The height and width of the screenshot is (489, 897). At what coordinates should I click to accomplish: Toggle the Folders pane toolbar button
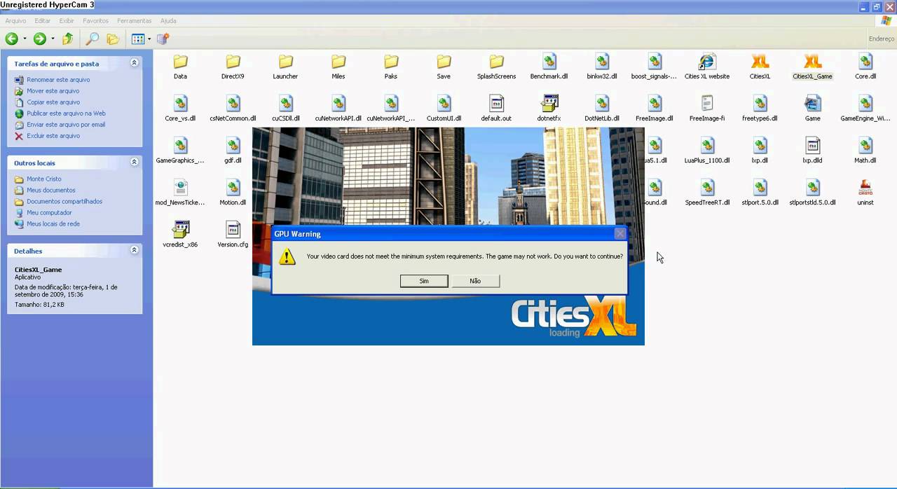[112, 39]
